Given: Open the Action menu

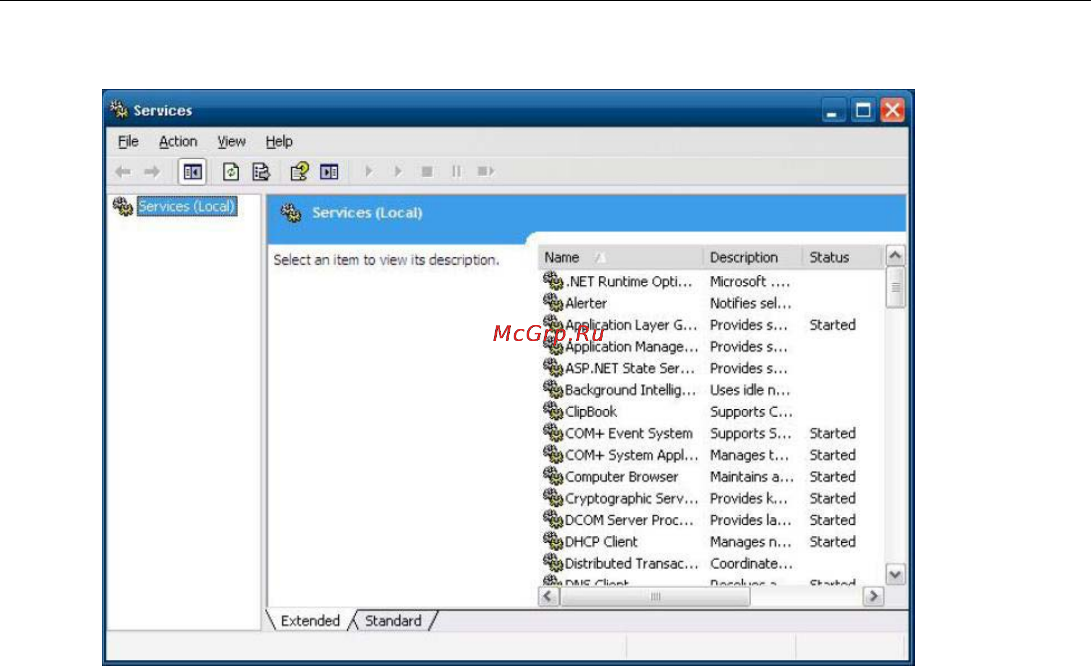Looking at the screenshot, I should 178,141.
